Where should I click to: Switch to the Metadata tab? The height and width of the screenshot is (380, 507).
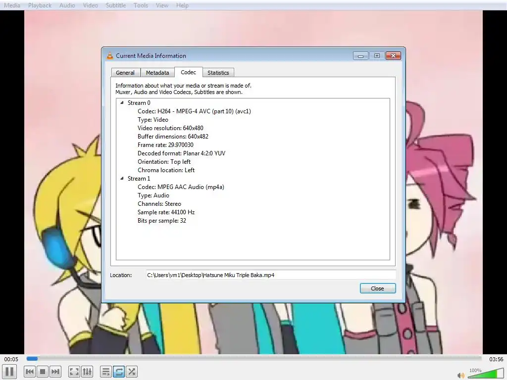point(157,73)
